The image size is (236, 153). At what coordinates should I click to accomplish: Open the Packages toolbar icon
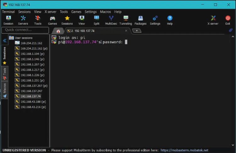[140, 20]
